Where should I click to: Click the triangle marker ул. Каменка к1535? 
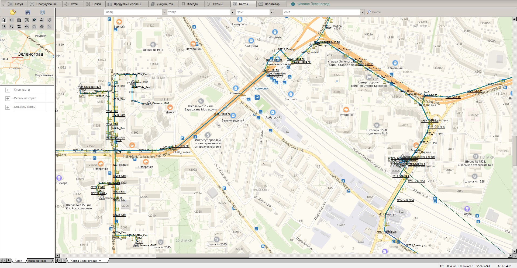coord(80,86)
